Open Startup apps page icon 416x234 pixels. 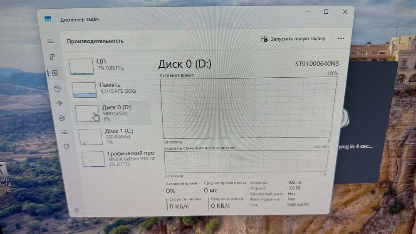click(x=60, y=103)
